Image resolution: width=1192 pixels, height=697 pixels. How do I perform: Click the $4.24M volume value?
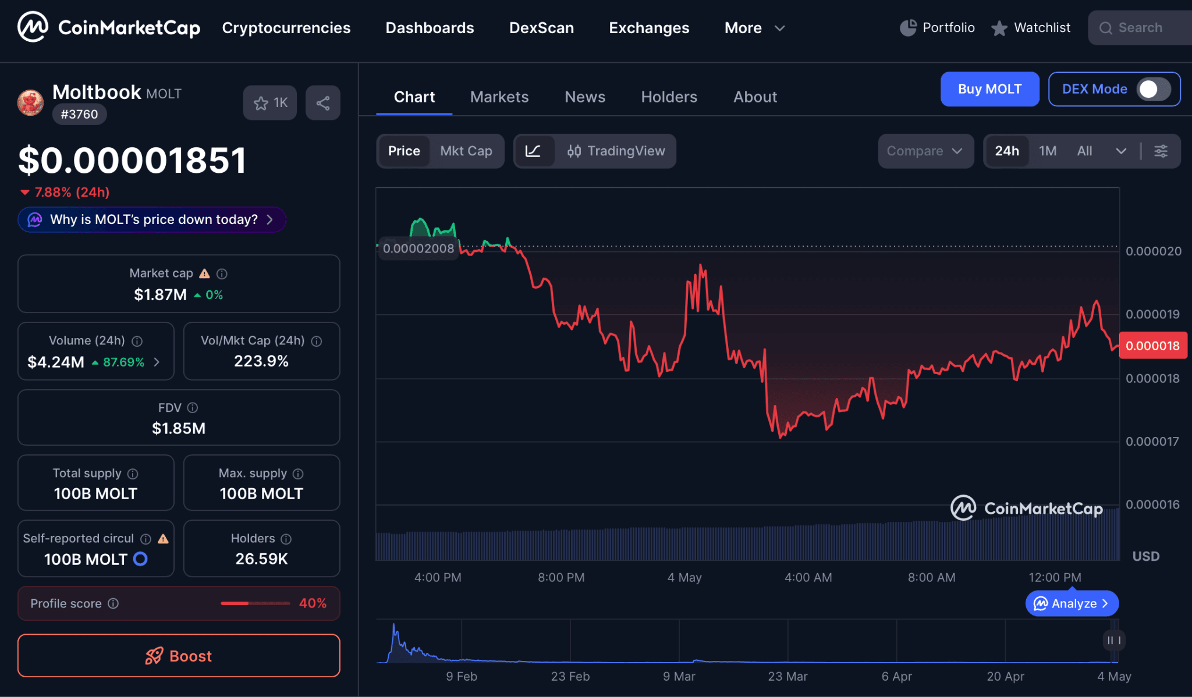coord(56,362)
